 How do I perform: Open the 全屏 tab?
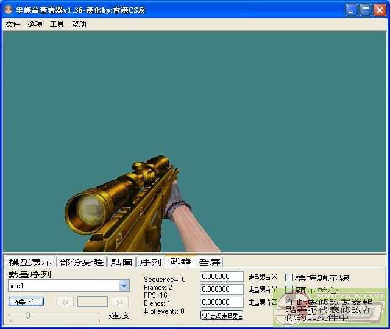tap(210, 262)
